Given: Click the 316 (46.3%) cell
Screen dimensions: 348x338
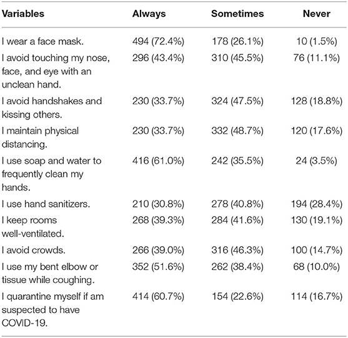Looking at the screenshot, I should (x=237, y=251).
